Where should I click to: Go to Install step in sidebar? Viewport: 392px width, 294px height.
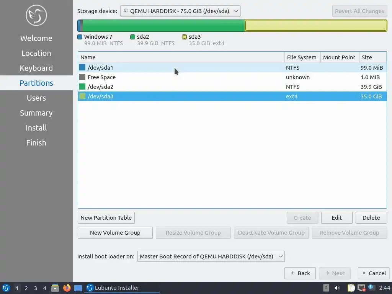click(x=36, y=128)
